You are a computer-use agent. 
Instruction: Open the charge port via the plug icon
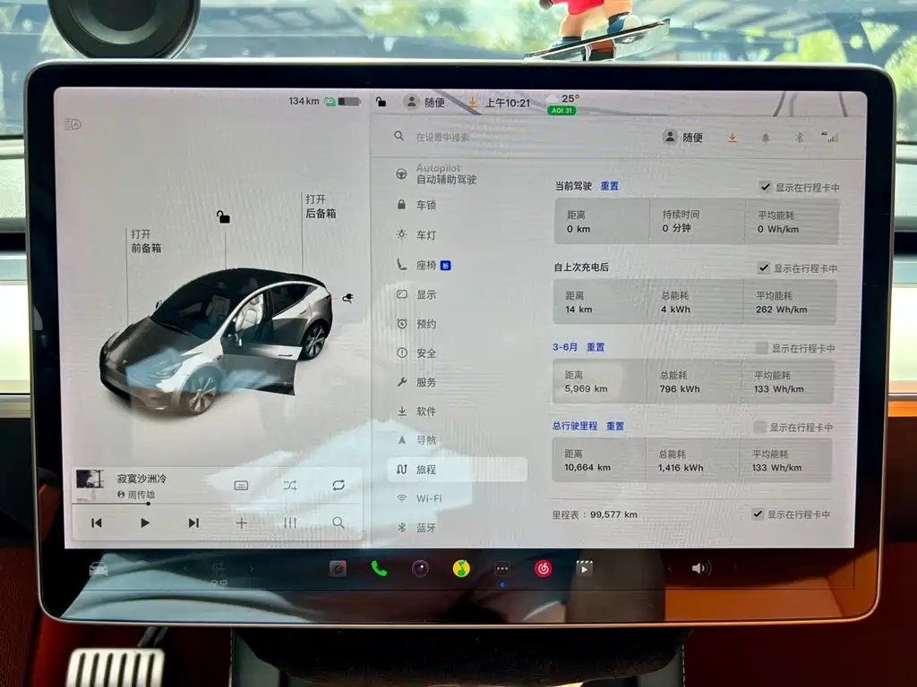tap(348, 299)
